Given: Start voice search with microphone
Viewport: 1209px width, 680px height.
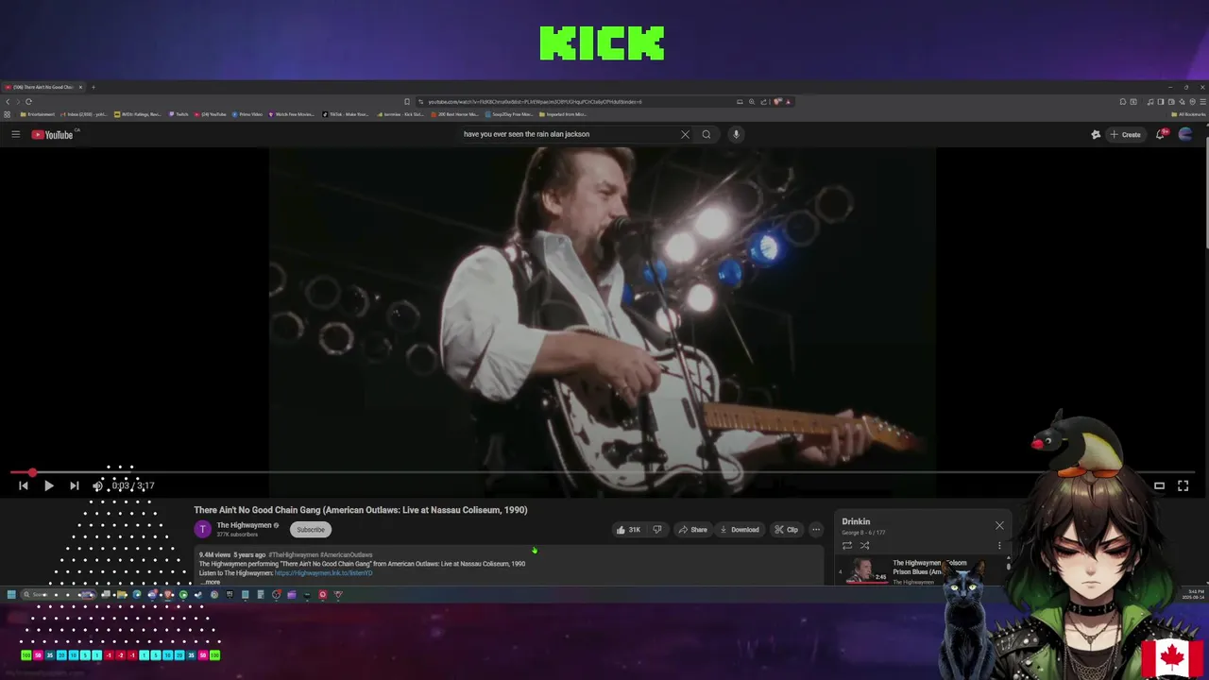Looking at the screenshot, I should coord(736,134).
